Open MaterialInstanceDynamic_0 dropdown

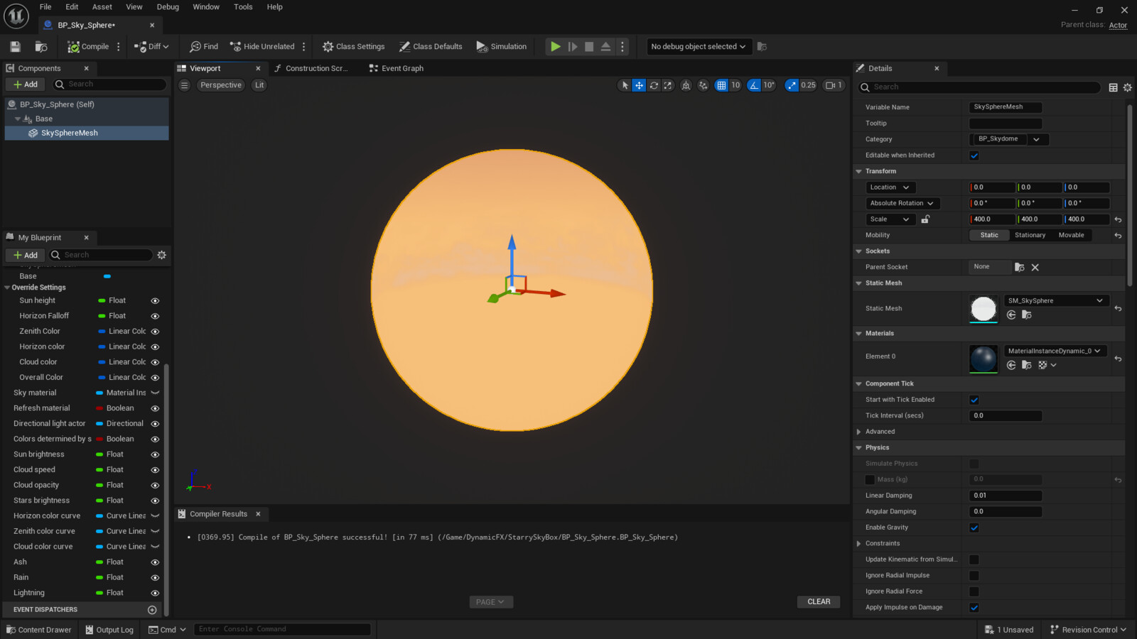click(1055, 351)
